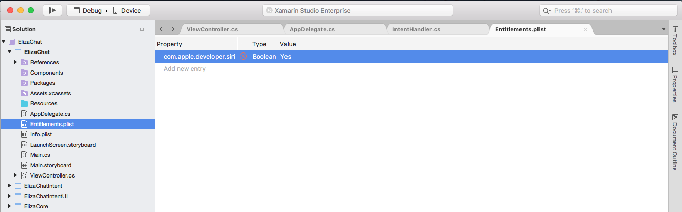Click the red delete entry icon
The height and width of the screenshot is (212, 682).
[243, 56]
